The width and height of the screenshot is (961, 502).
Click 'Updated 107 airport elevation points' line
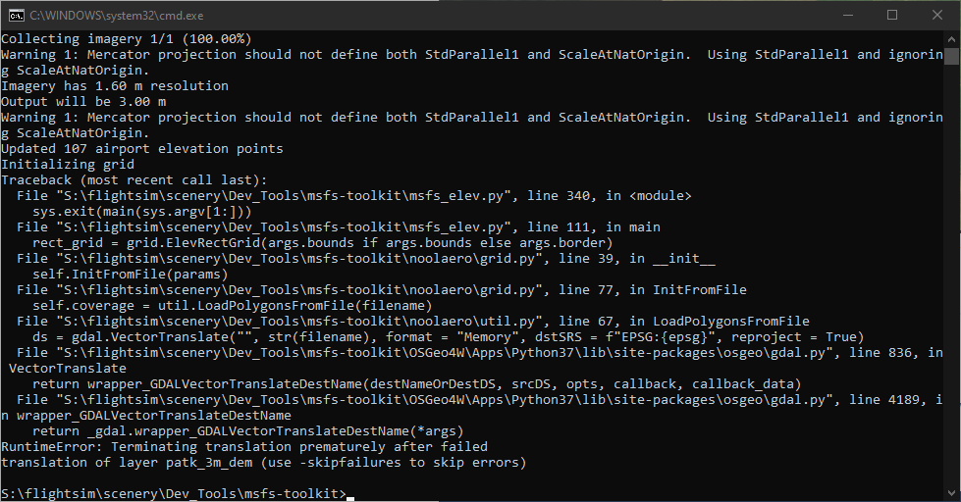click(x=141, y=149)
